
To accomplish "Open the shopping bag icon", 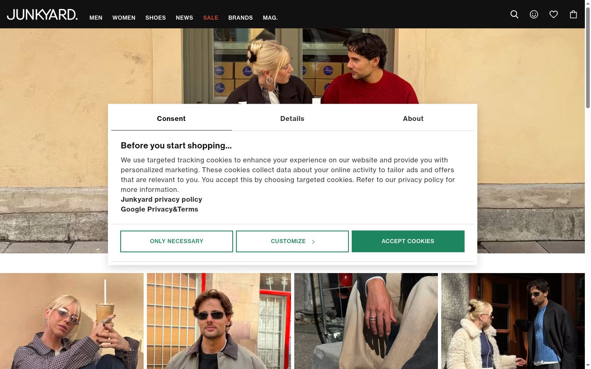I will [x=573, y=14].
